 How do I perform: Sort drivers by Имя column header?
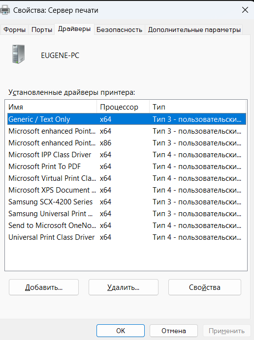point(51,107)
